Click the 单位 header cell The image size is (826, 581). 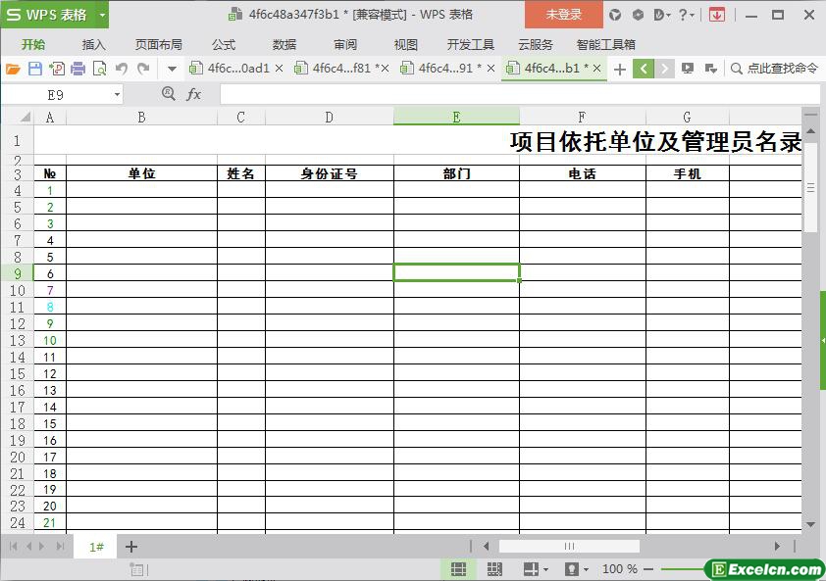(141, 173)
